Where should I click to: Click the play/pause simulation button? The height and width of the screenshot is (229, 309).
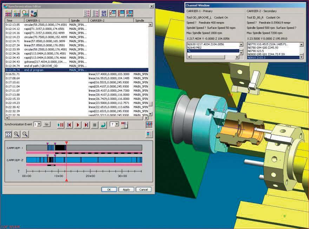(61, 125)
